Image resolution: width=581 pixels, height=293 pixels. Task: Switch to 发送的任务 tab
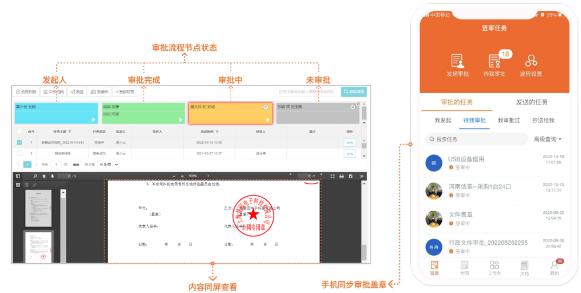pos(532,102)
